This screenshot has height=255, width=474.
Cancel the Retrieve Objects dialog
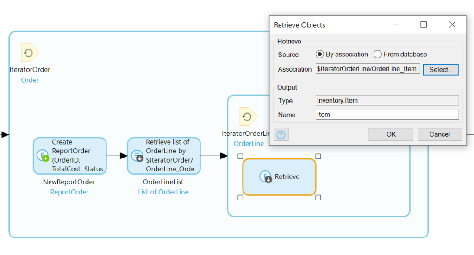point(439,134)
